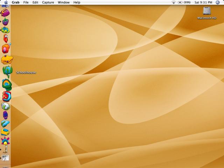Click the green dock icon with rainbow swirl
The image size is (224, 168).
(7, 85)
